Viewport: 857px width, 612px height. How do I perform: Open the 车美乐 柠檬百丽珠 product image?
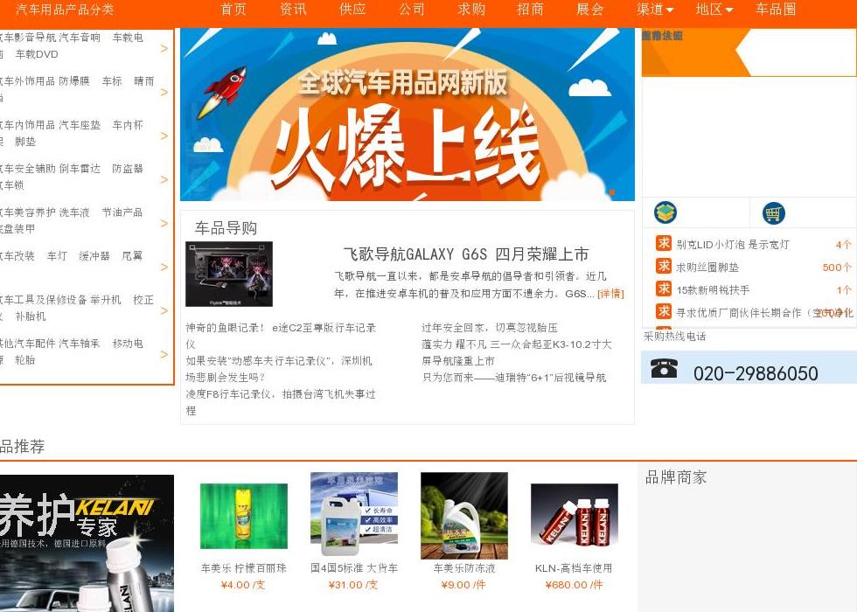(244, 516)
